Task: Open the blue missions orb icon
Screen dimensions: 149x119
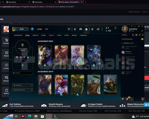Action: pyautogui.click(x=32, y=29)
